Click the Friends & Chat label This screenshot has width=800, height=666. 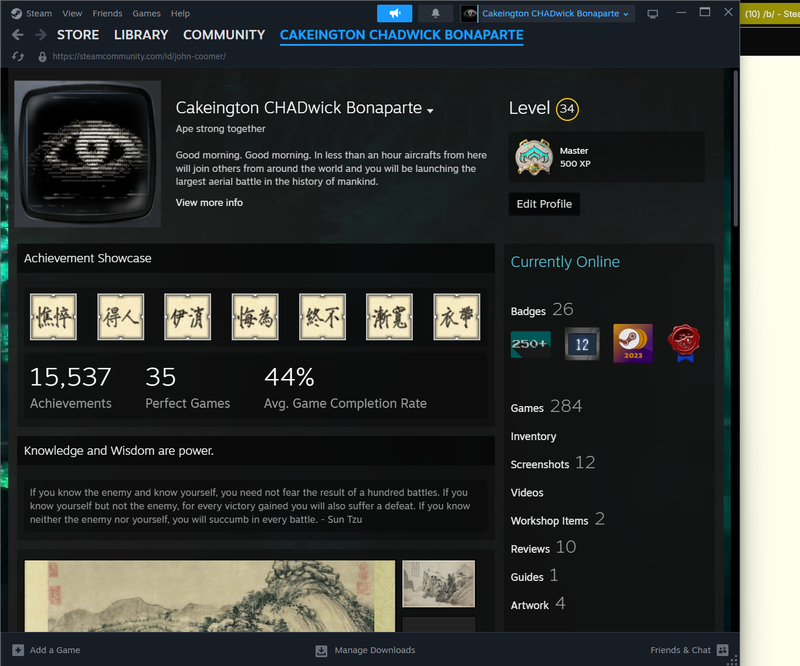[680, 650]
